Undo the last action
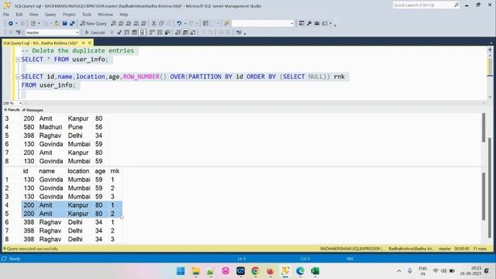The height and width of the screenshot is (279, 496). 179,23
